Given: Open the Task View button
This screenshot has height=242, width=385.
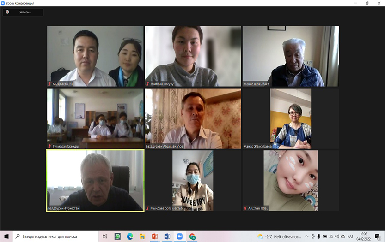Looking at the screenshot, I should point(105,236).
